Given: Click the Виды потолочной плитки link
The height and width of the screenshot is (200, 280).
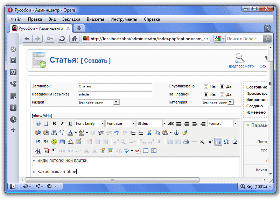Looking at the screenshot, I should tap(62, 160).
